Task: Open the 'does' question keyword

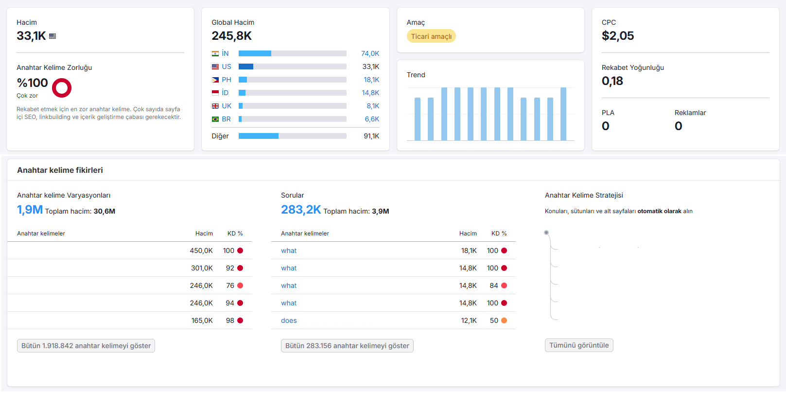Action: pyautogui.click(x=289, y=320)
